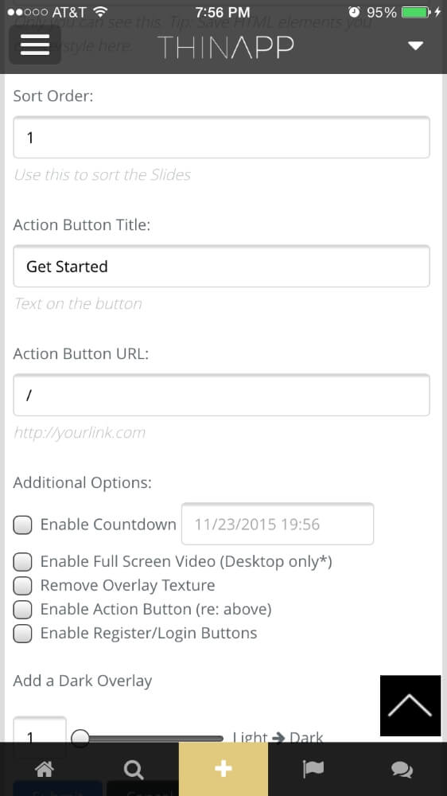This screenshot has height=796, width=447.
Task: Tick Enable Register/Login Buttons
Action: (x=22, y=634)
